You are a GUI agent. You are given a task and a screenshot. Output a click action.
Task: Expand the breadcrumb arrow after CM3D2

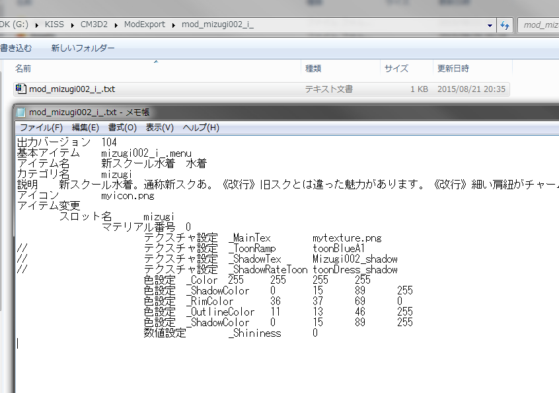pos(117,25)
